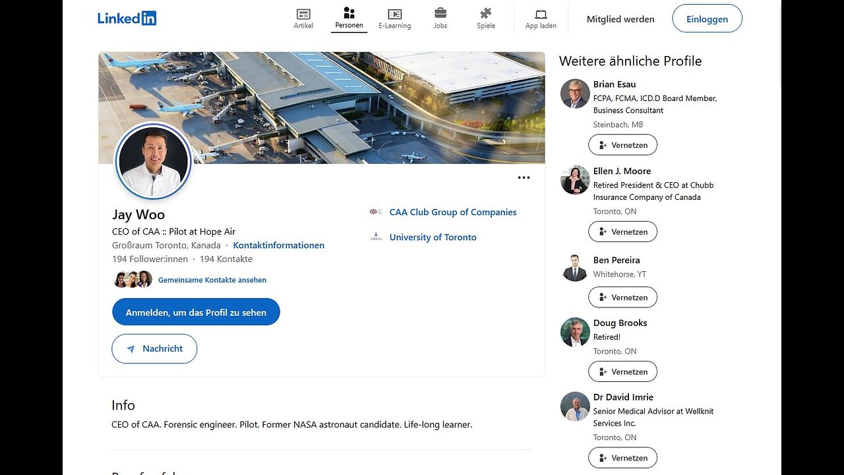The width and height of the screenshot is (844, 475).
Task: Click App laden in the header
Action: pos(541,18)
